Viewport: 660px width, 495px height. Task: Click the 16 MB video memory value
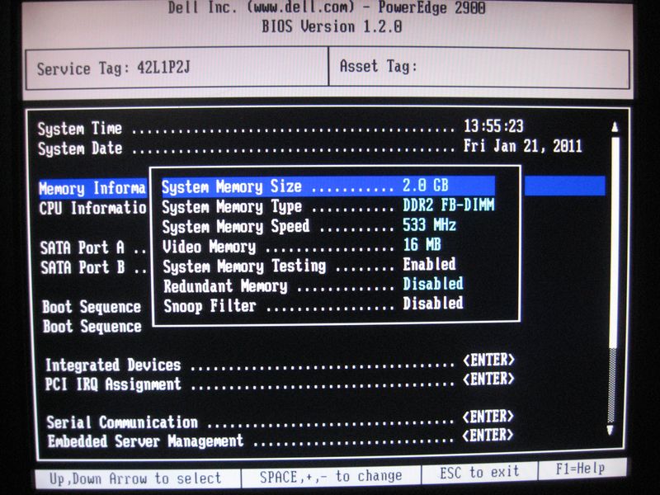click(422, 244)
